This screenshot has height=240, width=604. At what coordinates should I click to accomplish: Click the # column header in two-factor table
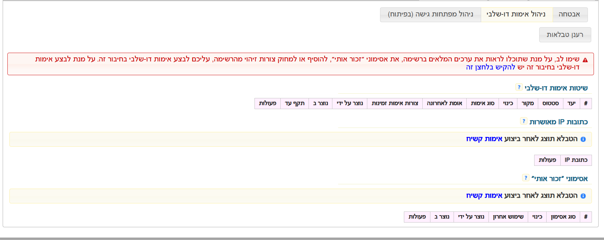tap(586, 103)
